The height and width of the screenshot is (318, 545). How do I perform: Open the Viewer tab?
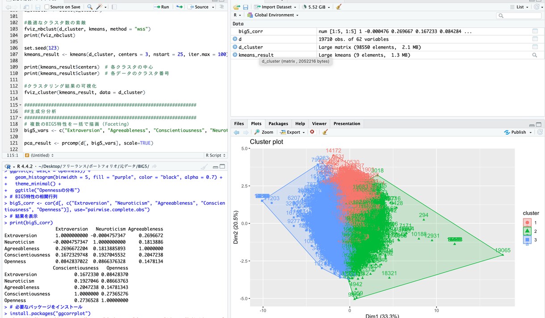coord(319,124)
